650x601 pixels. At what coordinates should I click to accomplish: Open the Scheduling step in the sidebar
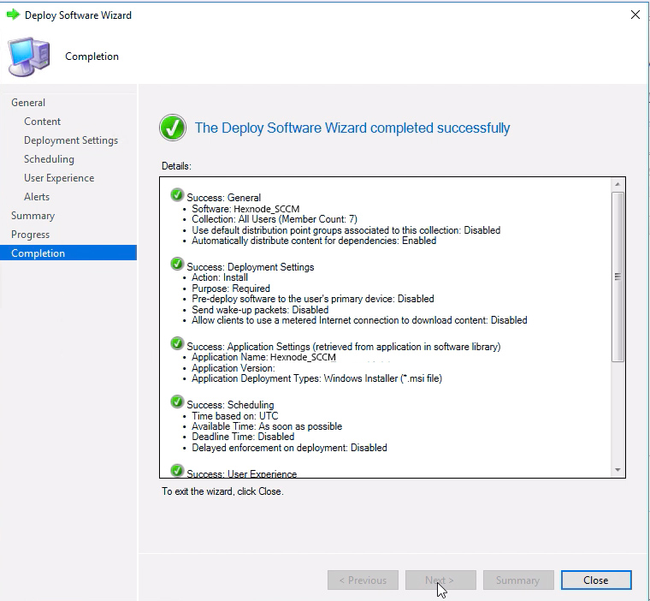click(x=49, y=159)
